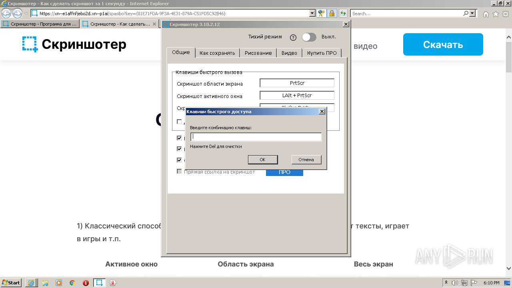
Task: Click the volume tray icon
Action: pos(455,283)
